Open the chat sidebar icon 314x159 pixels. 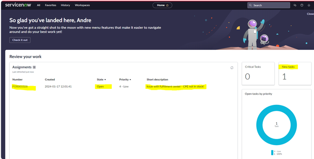pyautogui.click(x=295, y=5)
